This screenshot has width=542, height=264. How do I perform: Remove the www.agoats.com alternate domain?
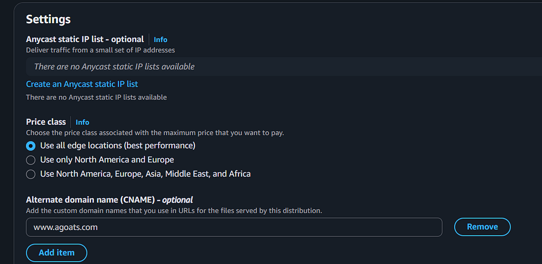(482, 227)
